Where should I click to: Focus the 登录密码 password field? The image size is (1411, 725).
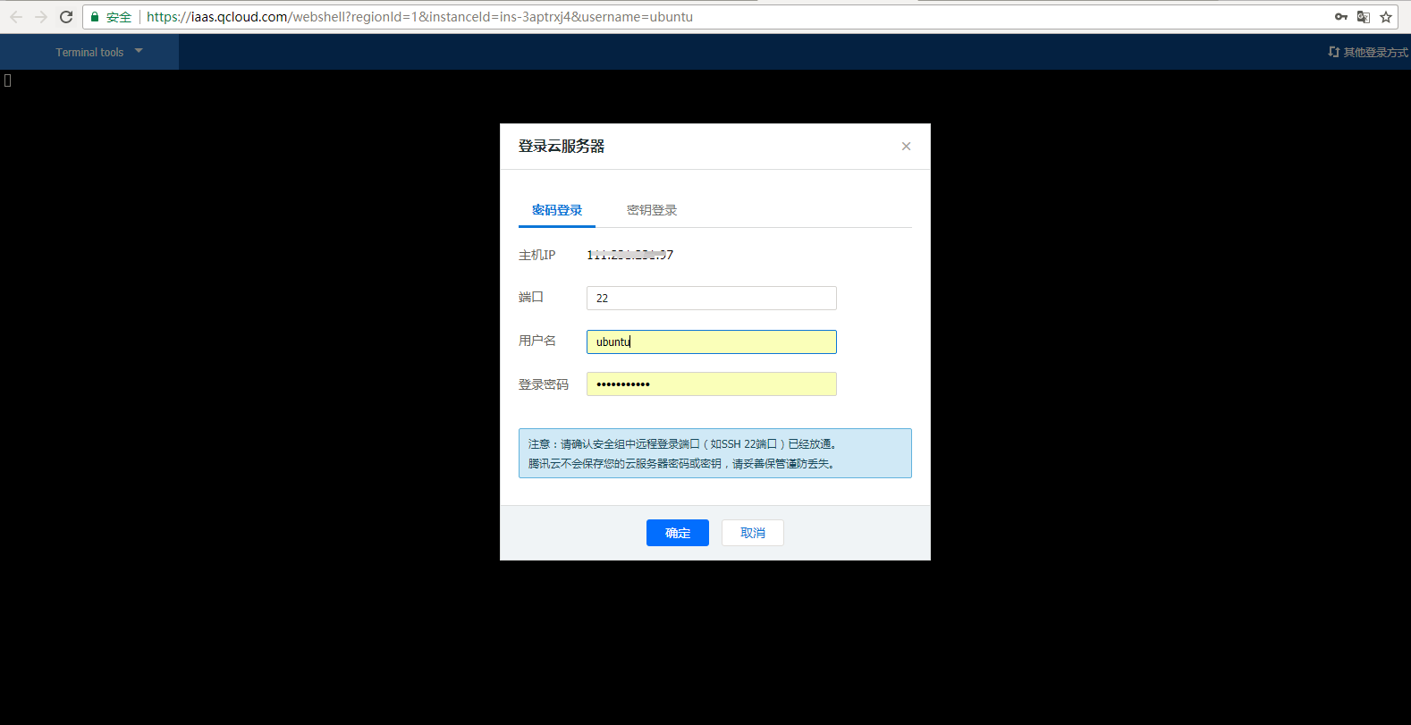(x=712, y=384)
